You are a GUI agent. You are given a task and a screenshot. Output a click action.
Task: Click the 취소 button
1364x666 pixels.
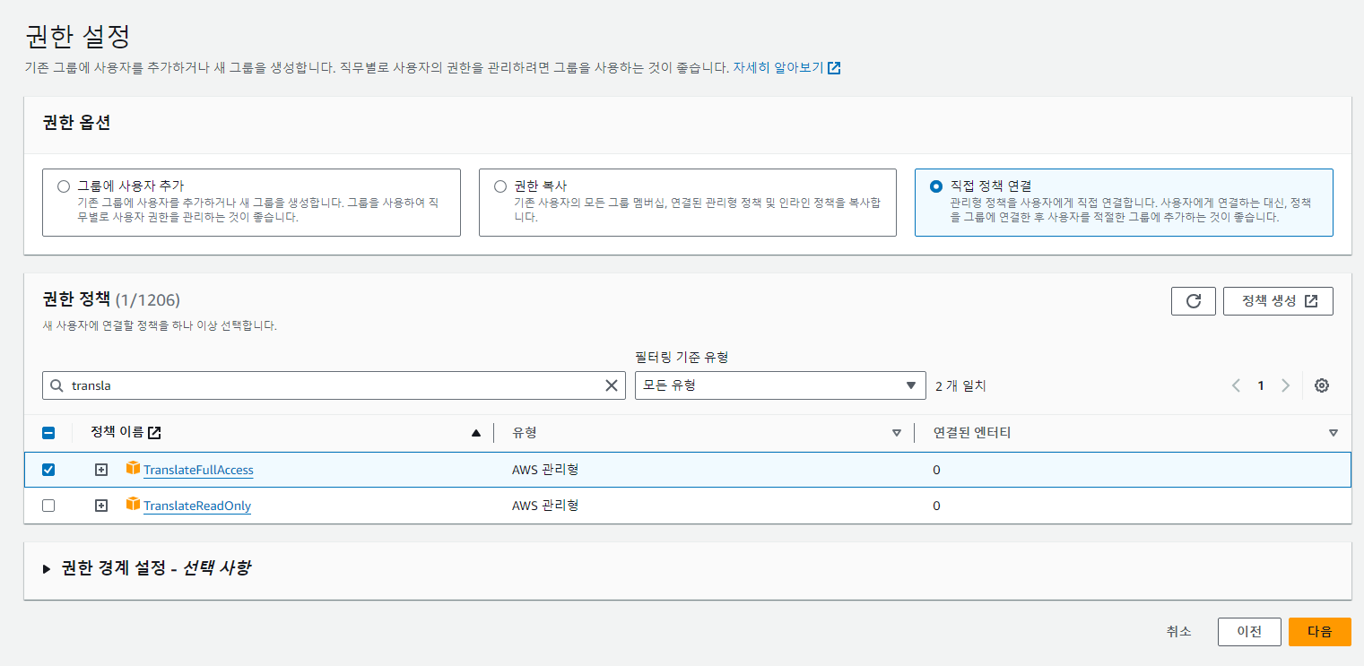point(1178,631)
